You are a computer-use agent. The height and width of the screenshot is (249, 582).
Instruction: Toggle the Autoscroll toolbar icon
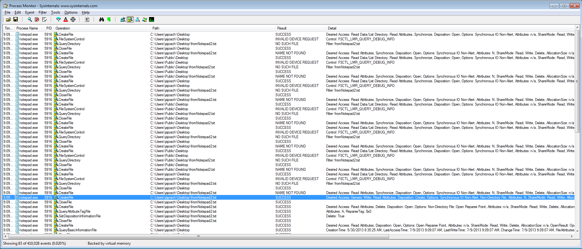37,20
